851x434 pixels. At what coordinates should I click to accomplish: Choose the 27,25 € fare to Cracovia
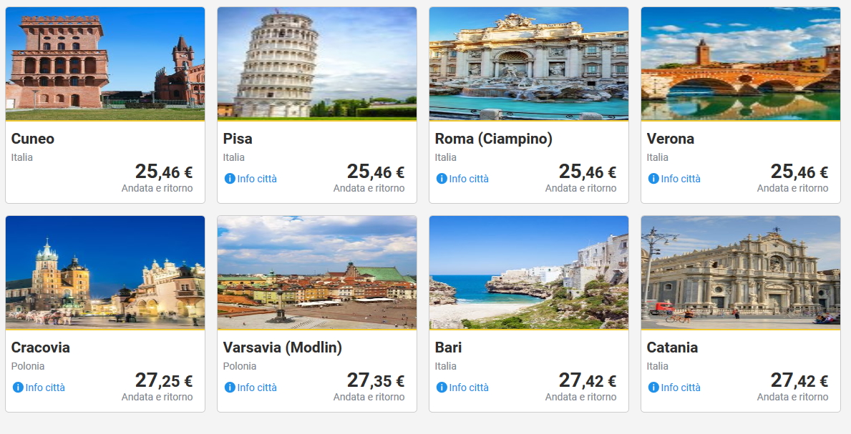163,380
